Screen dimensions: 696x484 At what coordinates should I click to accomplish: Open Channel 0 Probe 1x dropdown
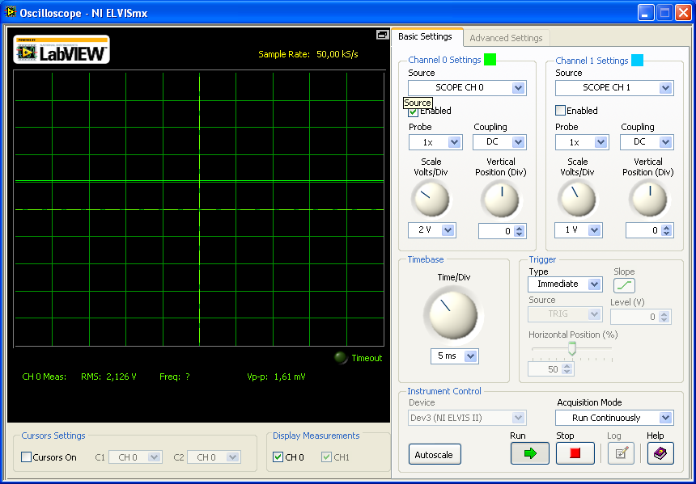coord(435,142)
